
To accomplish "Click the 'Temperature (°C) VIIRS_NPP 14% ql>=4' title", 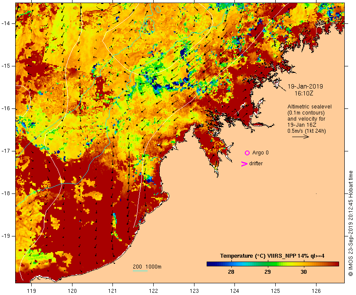I will coord(272,256).
